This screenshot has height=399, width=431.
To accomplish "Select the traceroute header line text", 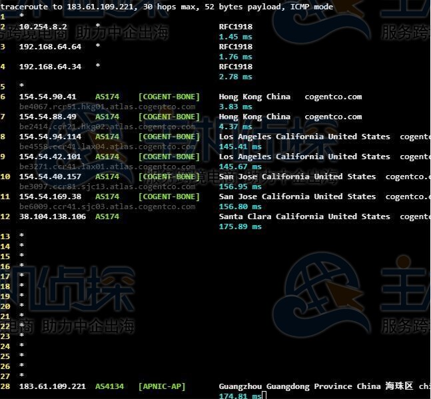I will pyautogui.click(x=167, y=6).
